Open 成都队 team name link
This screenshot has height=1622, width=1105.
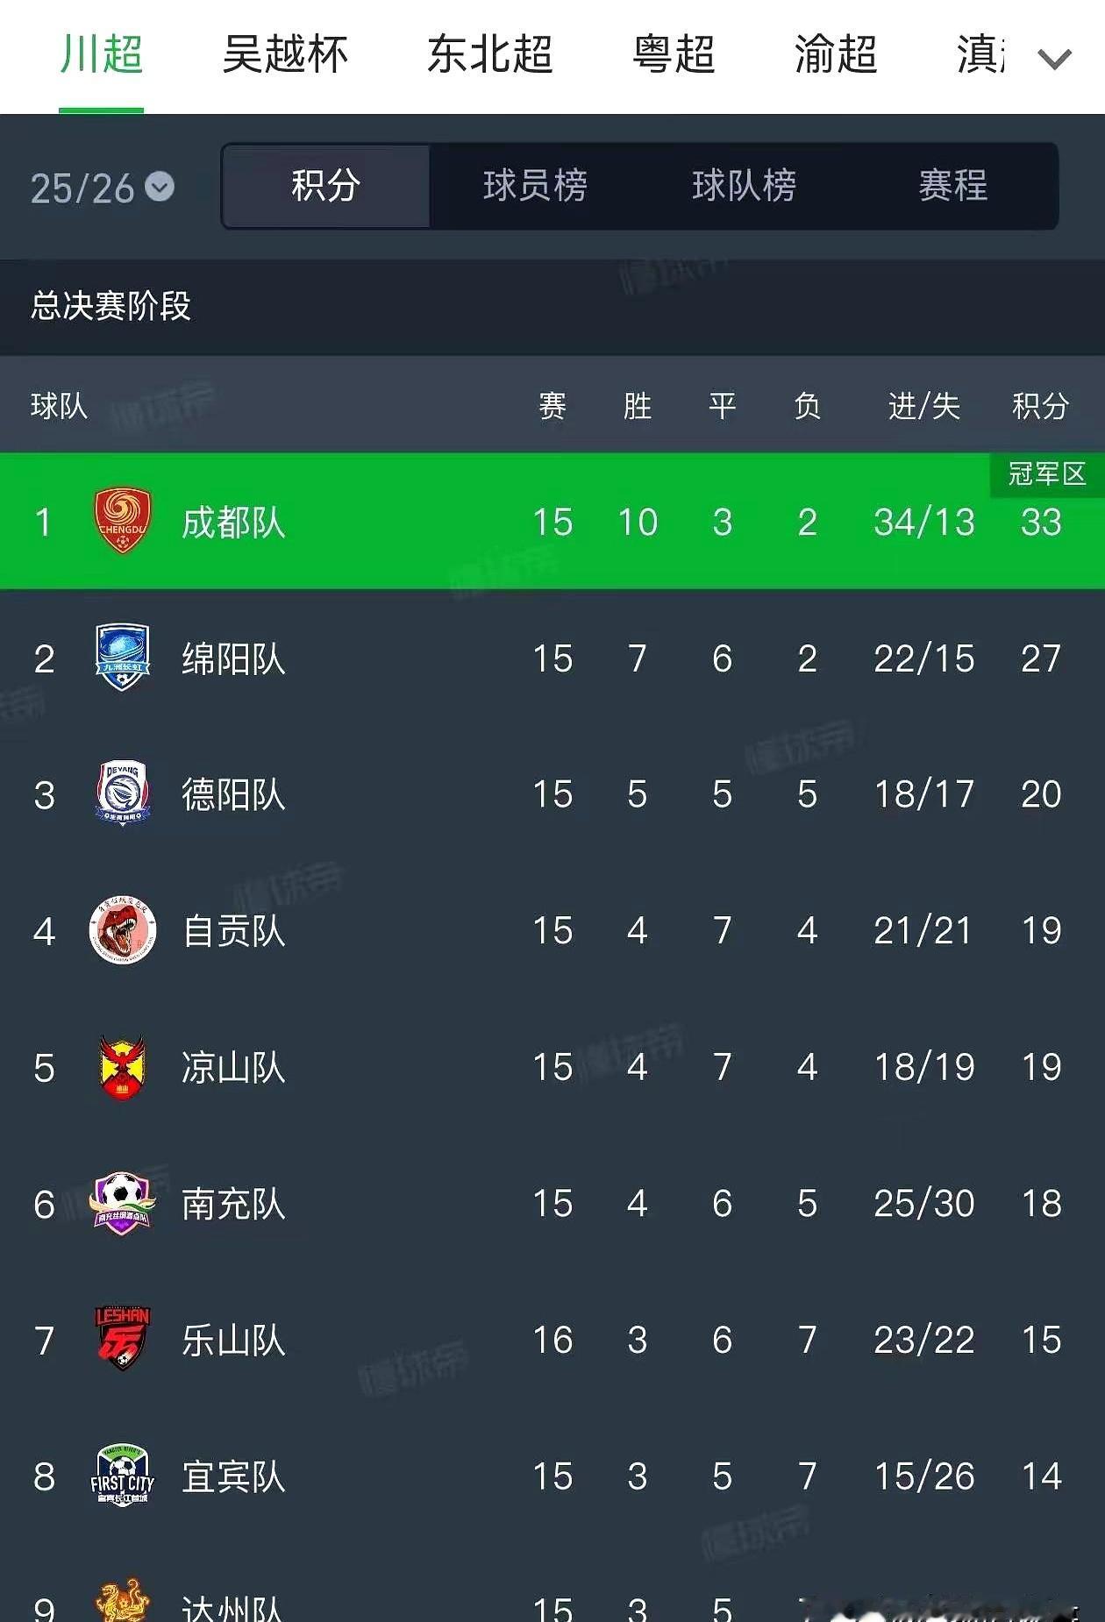click(x=233, y=523)
